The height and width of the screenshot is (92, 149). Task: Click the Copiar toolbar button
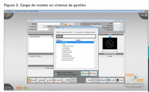89,80
